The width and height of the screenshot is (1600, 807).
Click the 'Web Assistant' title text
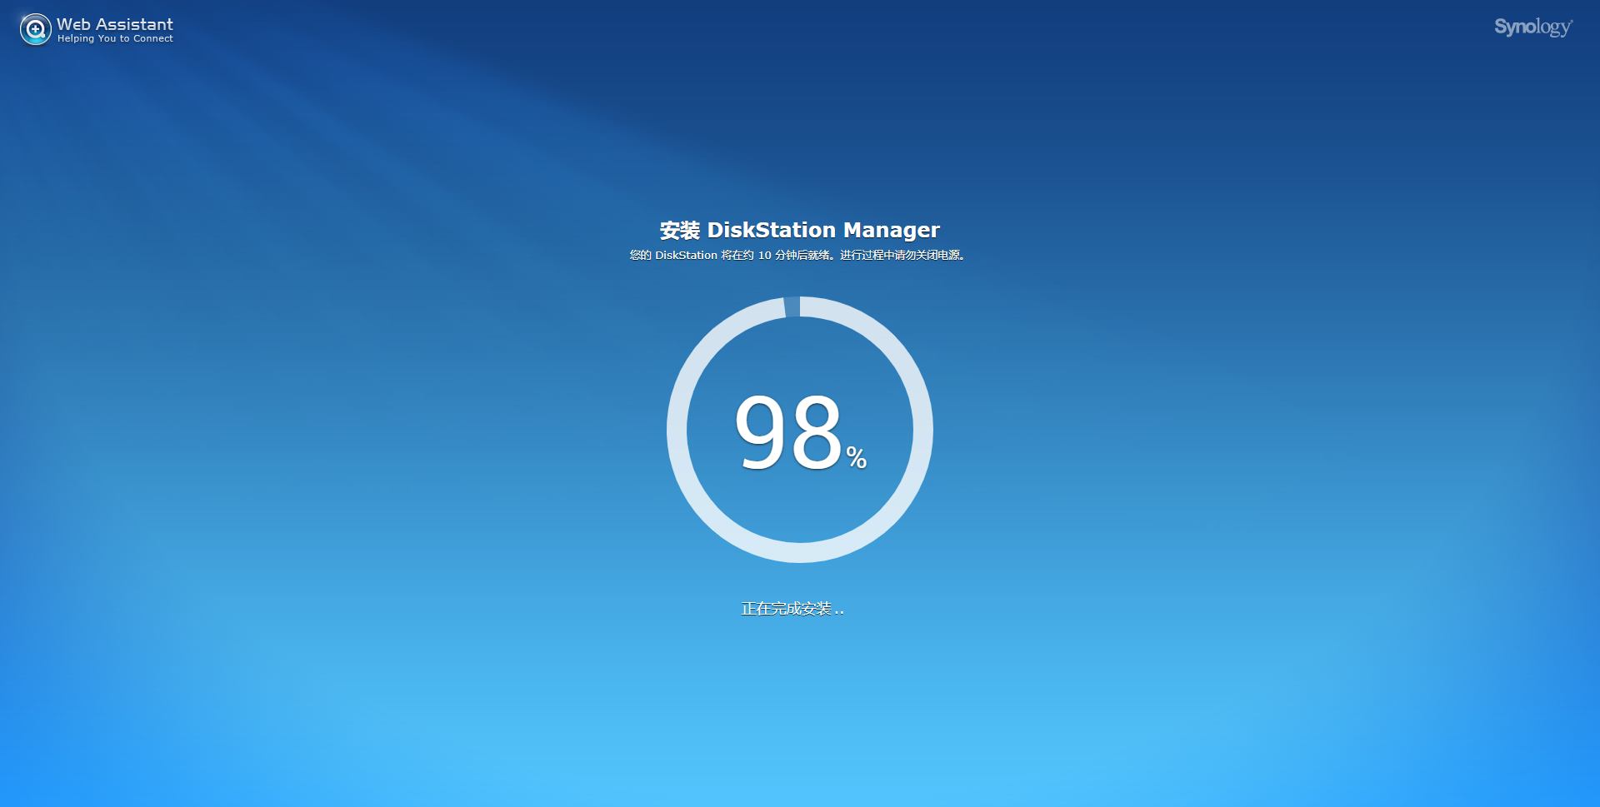tap(115, 24)
